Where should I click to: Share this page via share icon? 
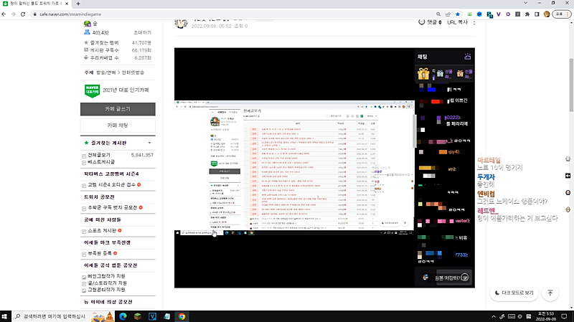point(448,14)
